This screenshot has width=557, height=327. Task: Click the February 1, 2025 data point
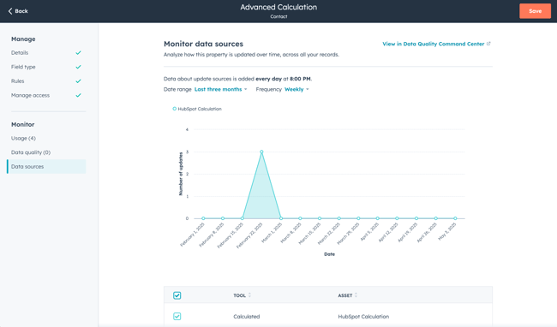[x=203, y=218]
